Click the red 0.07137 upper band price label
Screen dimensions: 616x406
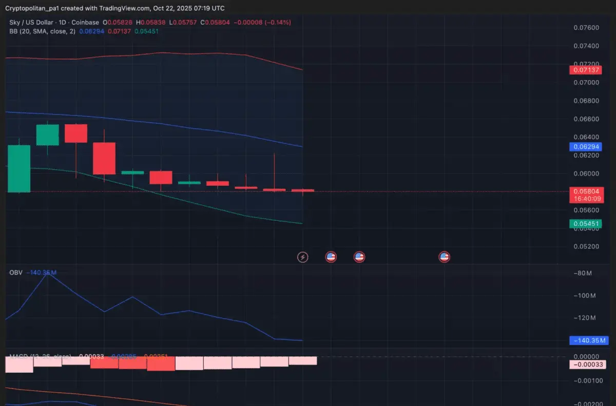tap(586, 70)
